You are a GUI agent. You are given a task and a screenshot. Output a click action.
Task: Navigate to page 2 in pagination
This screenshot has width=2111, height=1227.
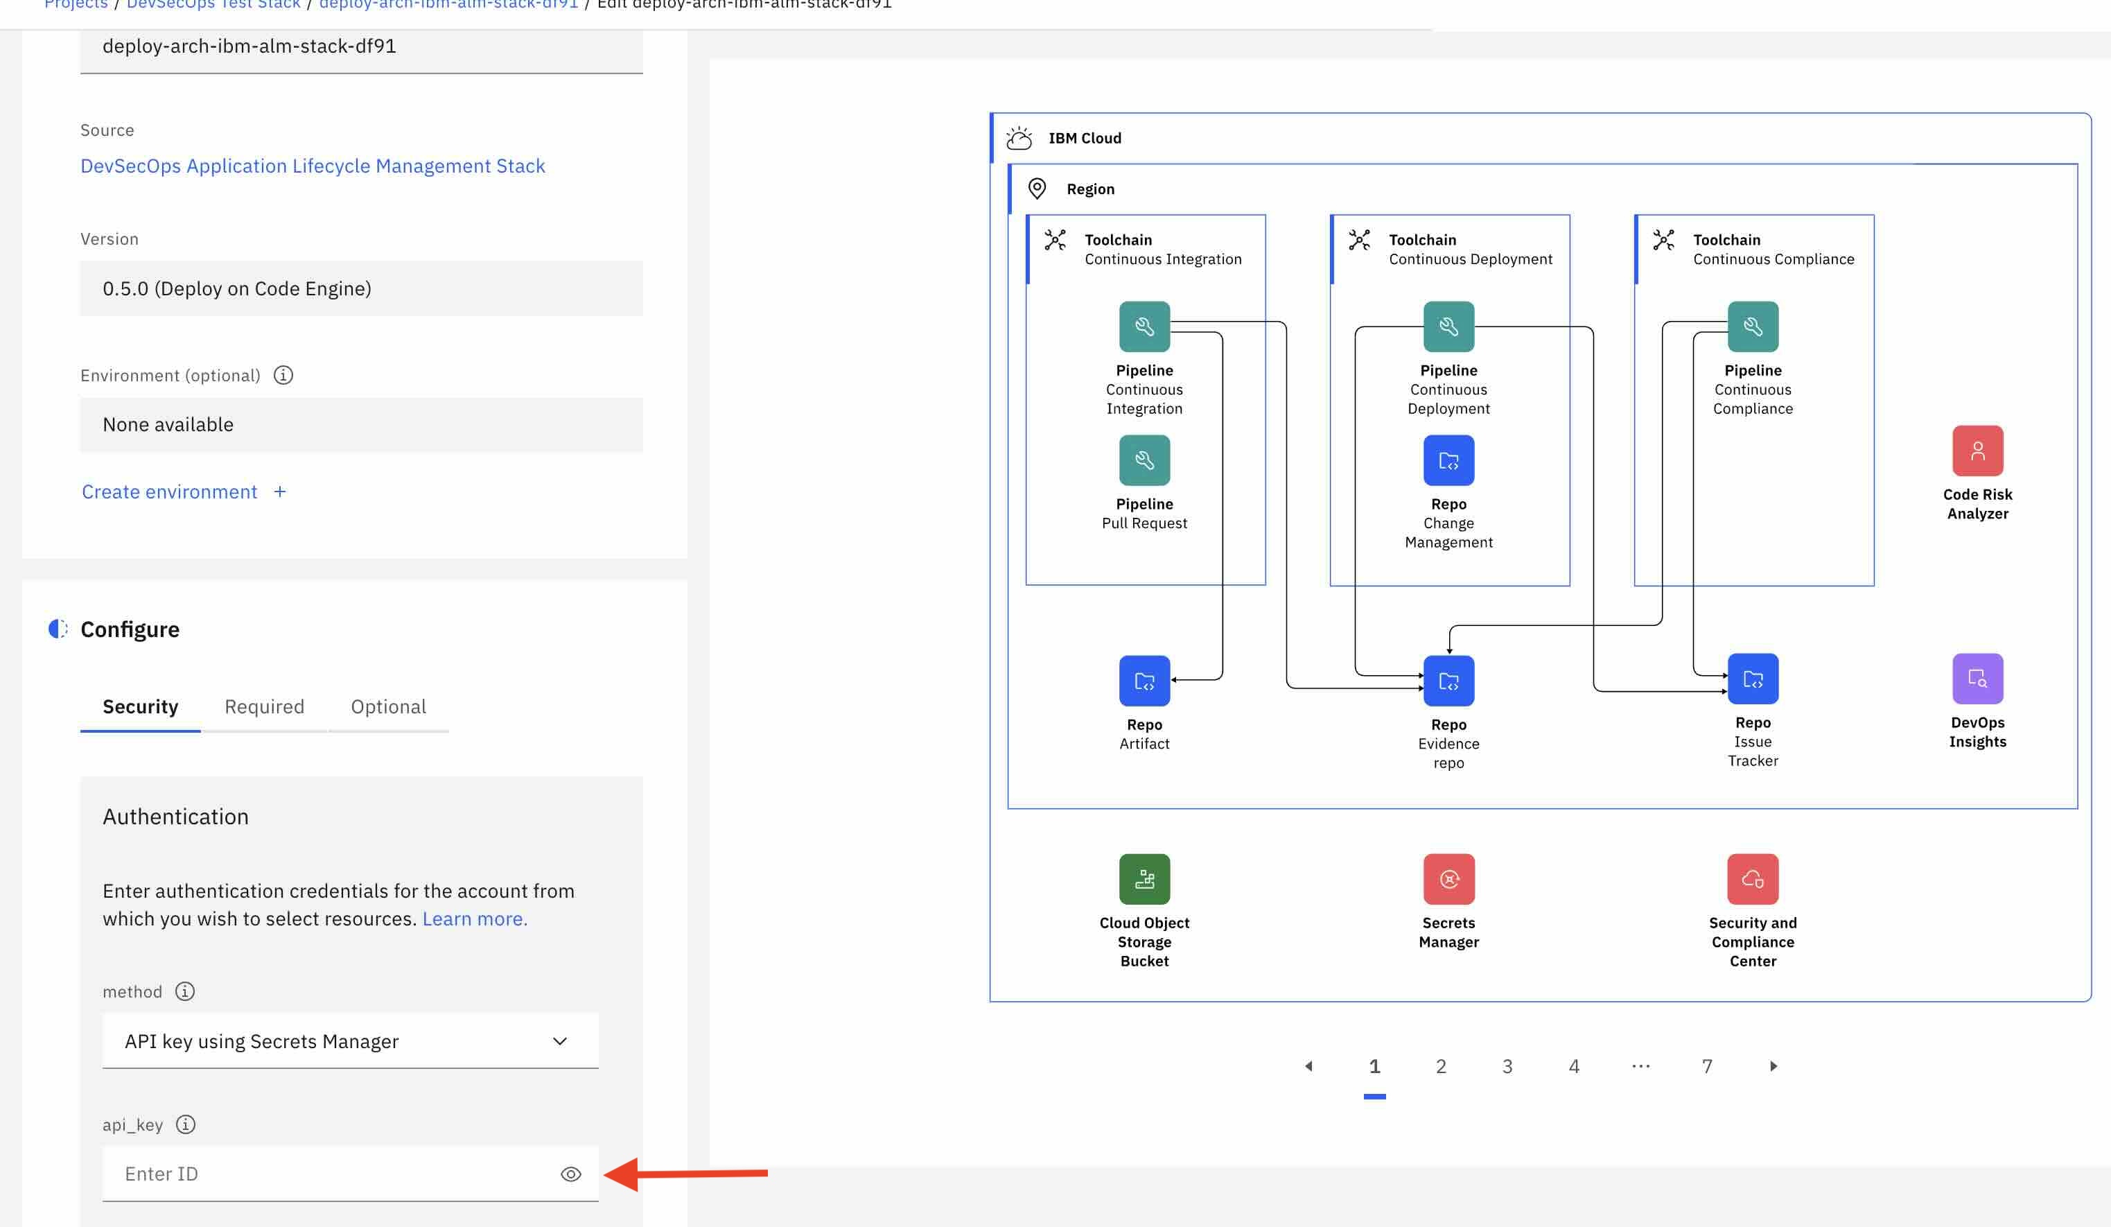(x=1439, y=1065)
